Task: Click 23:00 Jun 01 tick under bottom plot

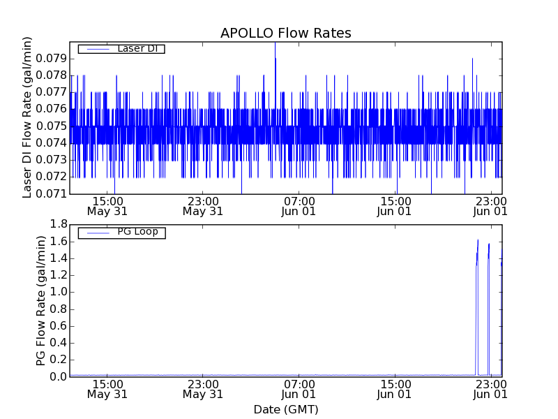Action: click(491, 389)
